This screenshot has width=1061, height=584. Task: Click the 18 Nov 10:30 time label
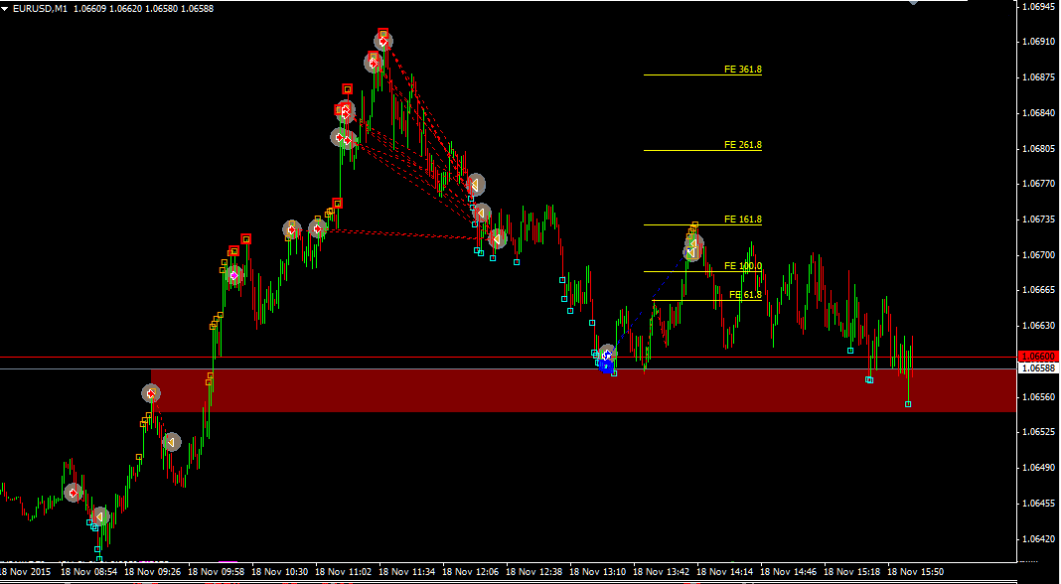[x=279, y=572]
